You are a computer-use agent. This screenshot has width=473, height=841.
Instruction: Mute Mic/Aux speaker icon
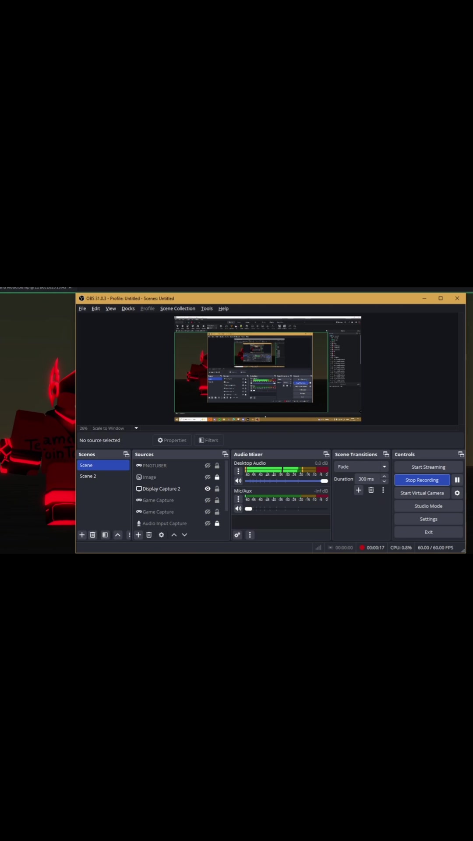click(x=238, y=509)
